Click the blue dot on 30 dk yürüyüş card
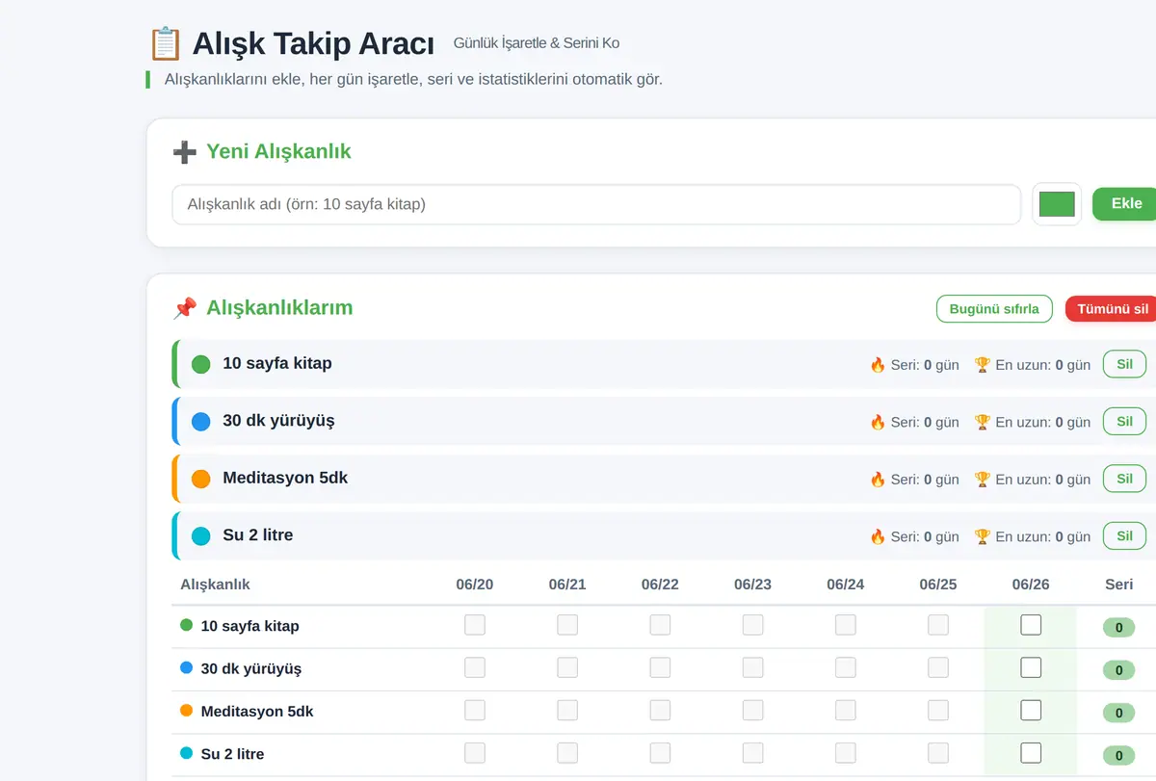1156x781 pixels. 200,422
